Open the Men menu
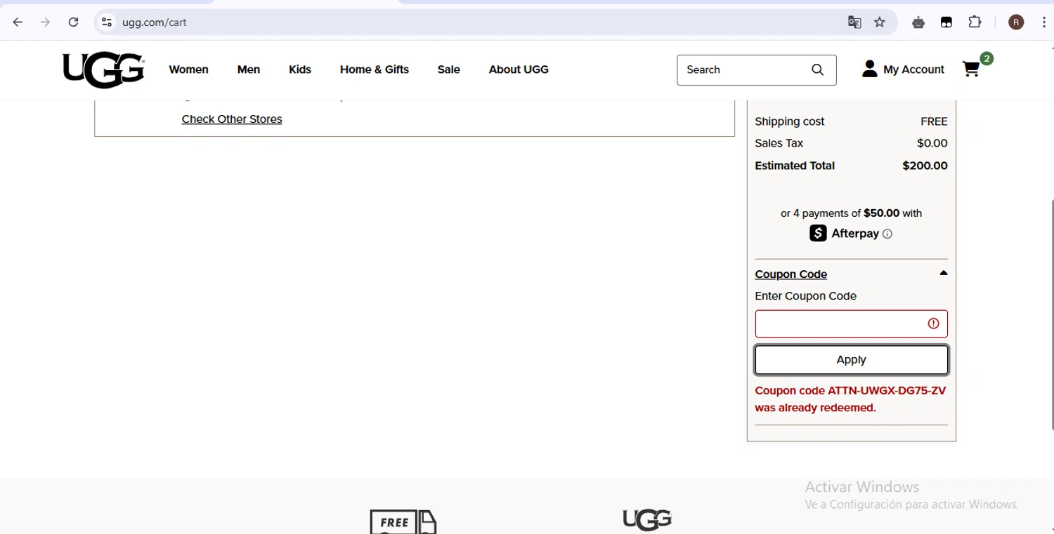This screenshot has height=534, width=1054. coord(249,69)
